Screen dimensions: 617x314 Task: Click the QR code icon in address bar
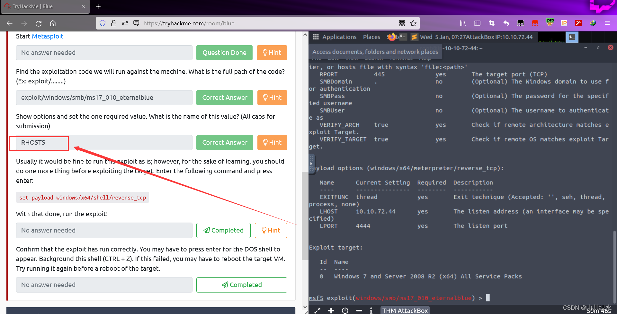[x=402, y=23]
